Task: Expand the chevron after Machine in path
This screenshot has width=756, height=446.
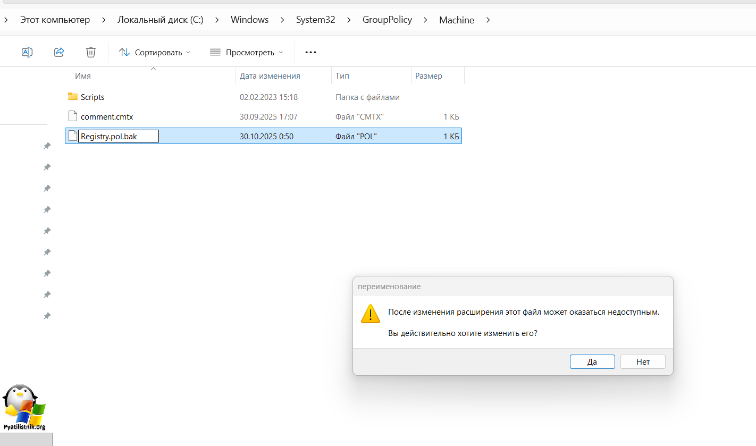Action: coord(489,20)
